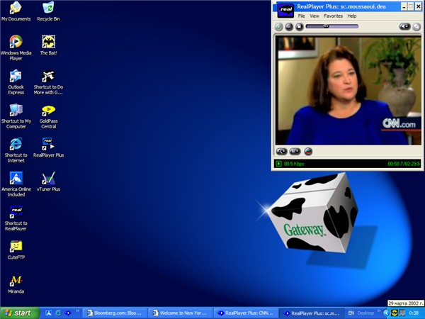Open the File menu in RealPlayer

click(302, 16)
